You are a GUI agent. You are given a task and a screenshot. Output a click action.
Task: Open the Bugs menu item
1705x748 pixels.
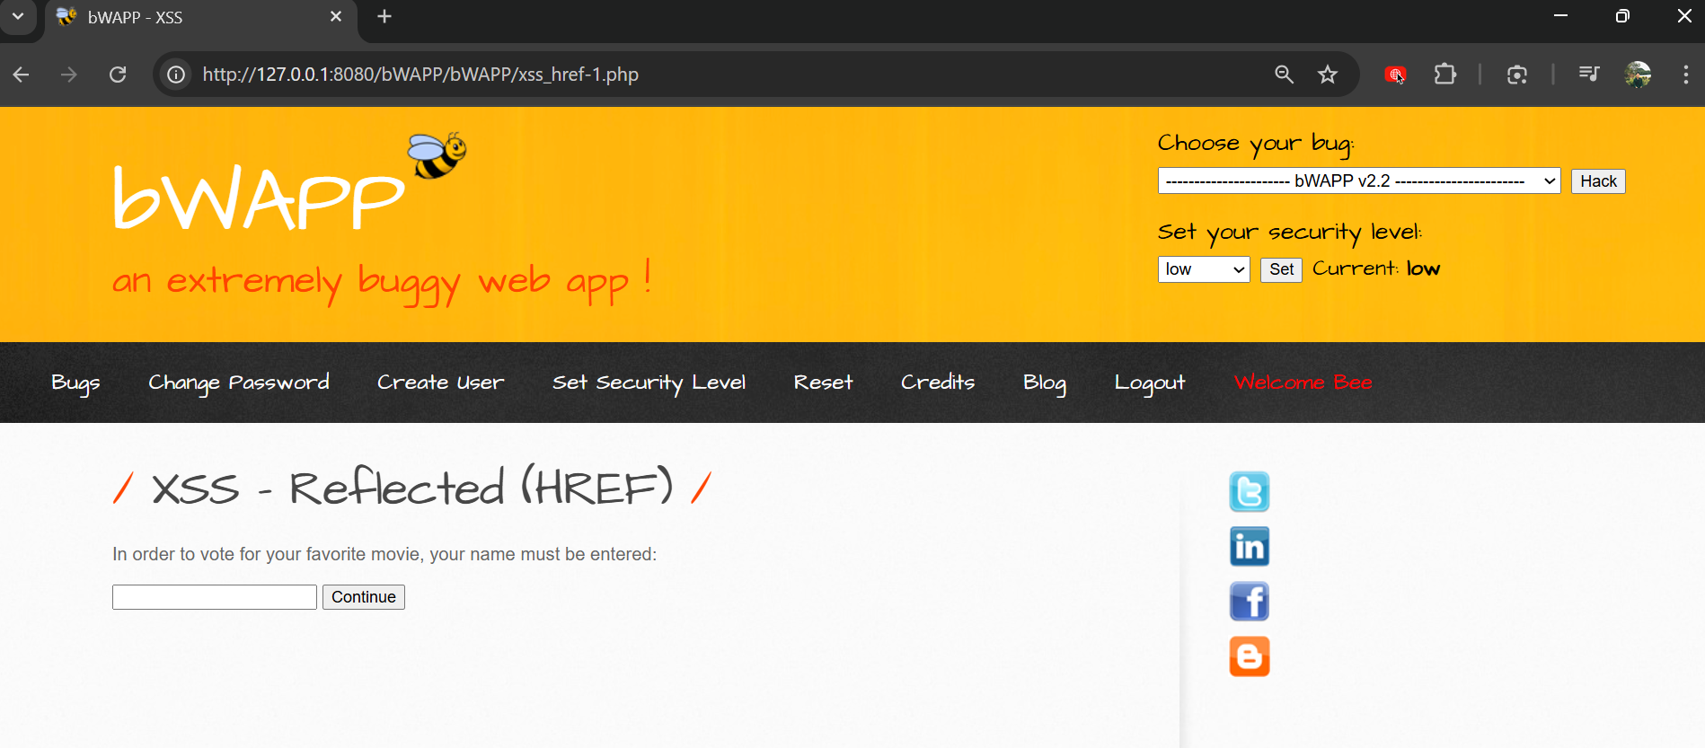pyautogui.click(x=75, y=383)
